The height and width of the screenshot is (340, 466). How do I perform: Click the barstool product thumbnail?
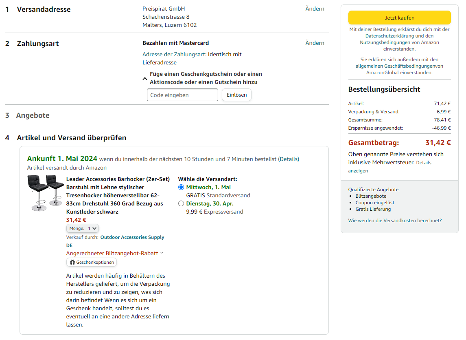pos(46,193)
